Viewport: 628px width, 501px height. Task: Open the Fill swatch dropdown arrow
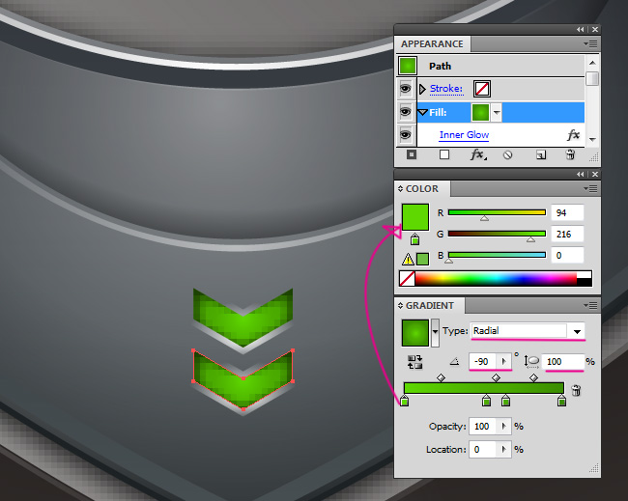pyautogui.click(x=497, y=112)
